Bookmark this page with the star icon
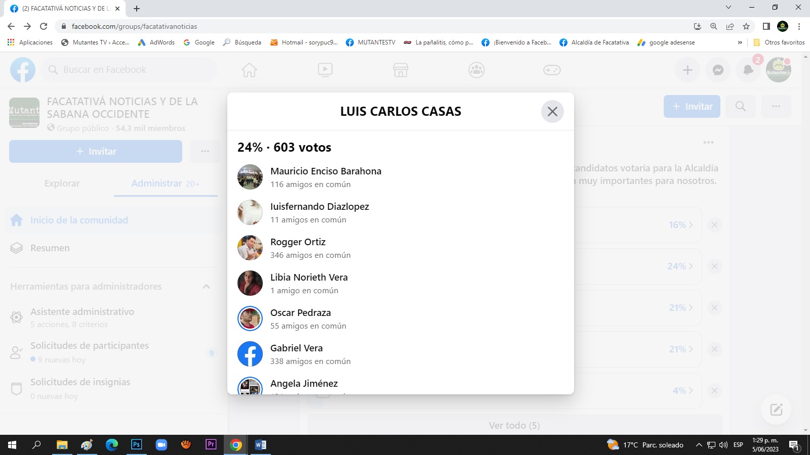The image size is (810, 455). pos(746,26)
